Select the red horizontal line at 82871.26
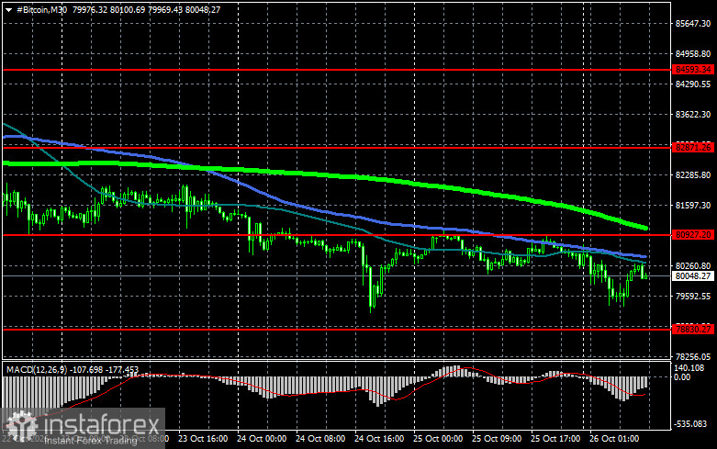 click(337, 147)
